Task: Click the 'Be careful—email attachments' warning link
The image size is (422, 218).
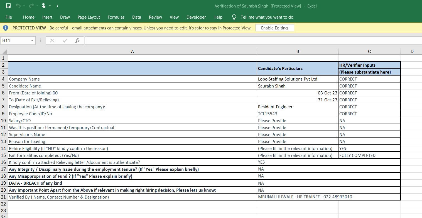Action: [x=150, y=28]
